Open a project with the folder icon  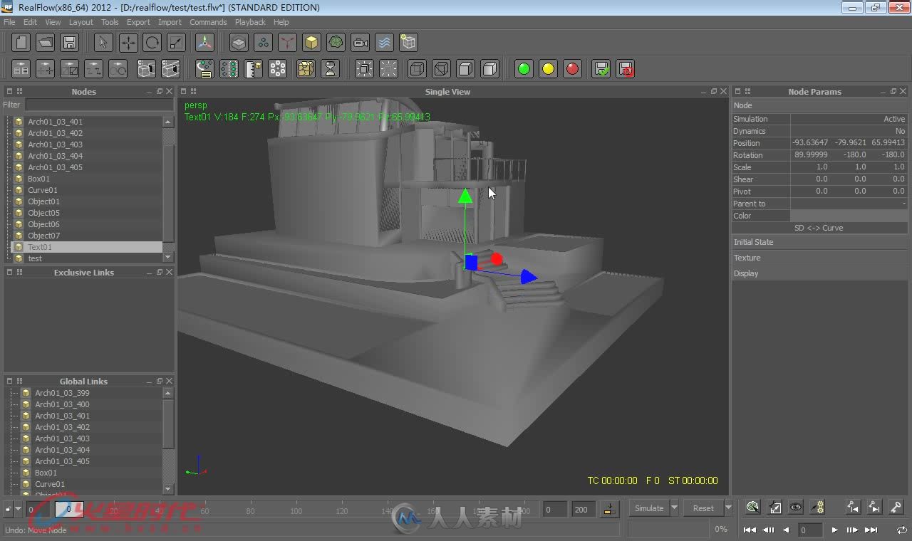[x=46, y=43]
